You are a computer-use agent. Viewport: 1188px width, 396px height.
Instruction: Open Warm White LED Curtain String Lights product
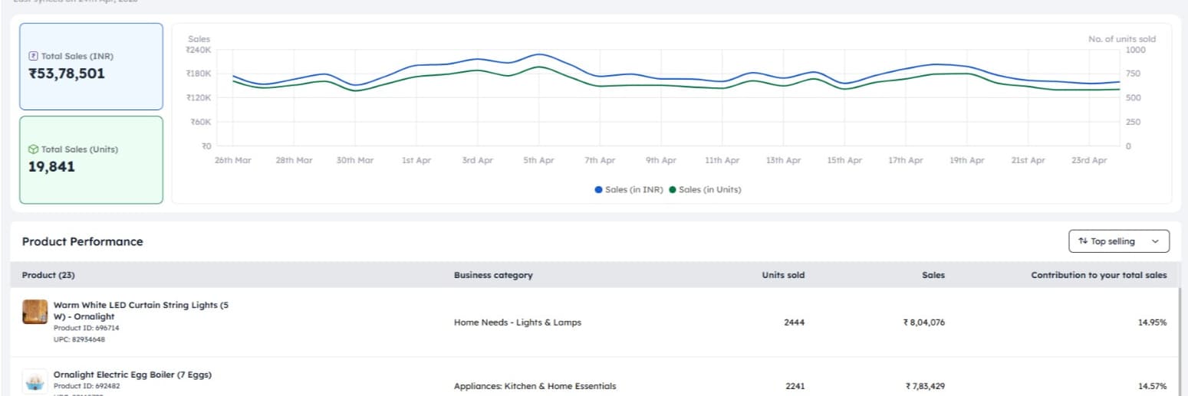(x=141, y=310)
